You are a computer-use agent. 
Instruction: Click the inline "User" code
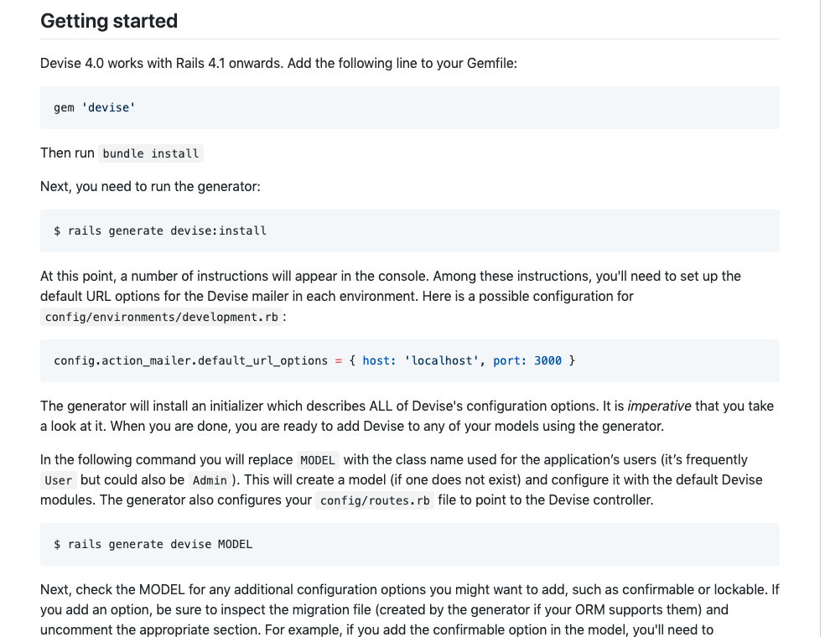(59, 480)
